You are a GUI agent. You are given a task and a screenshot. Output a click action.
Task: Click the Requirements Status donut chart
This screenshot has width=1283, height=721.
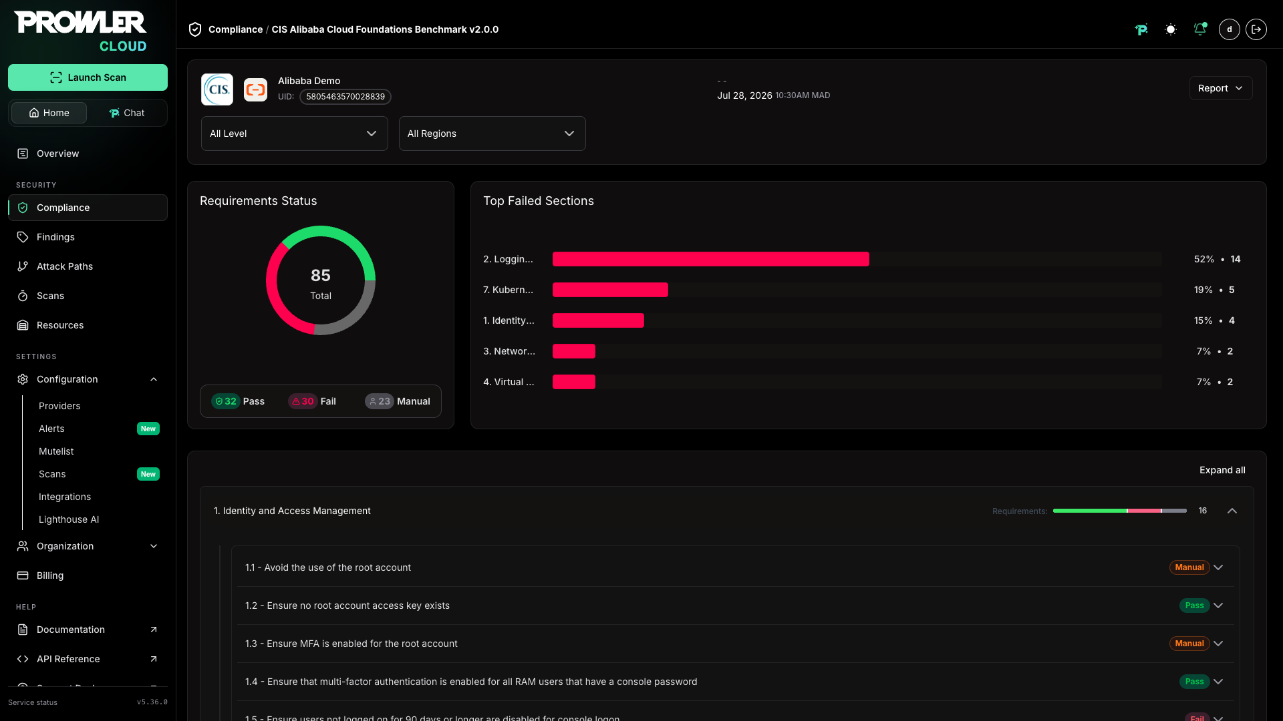click(321, 280)
